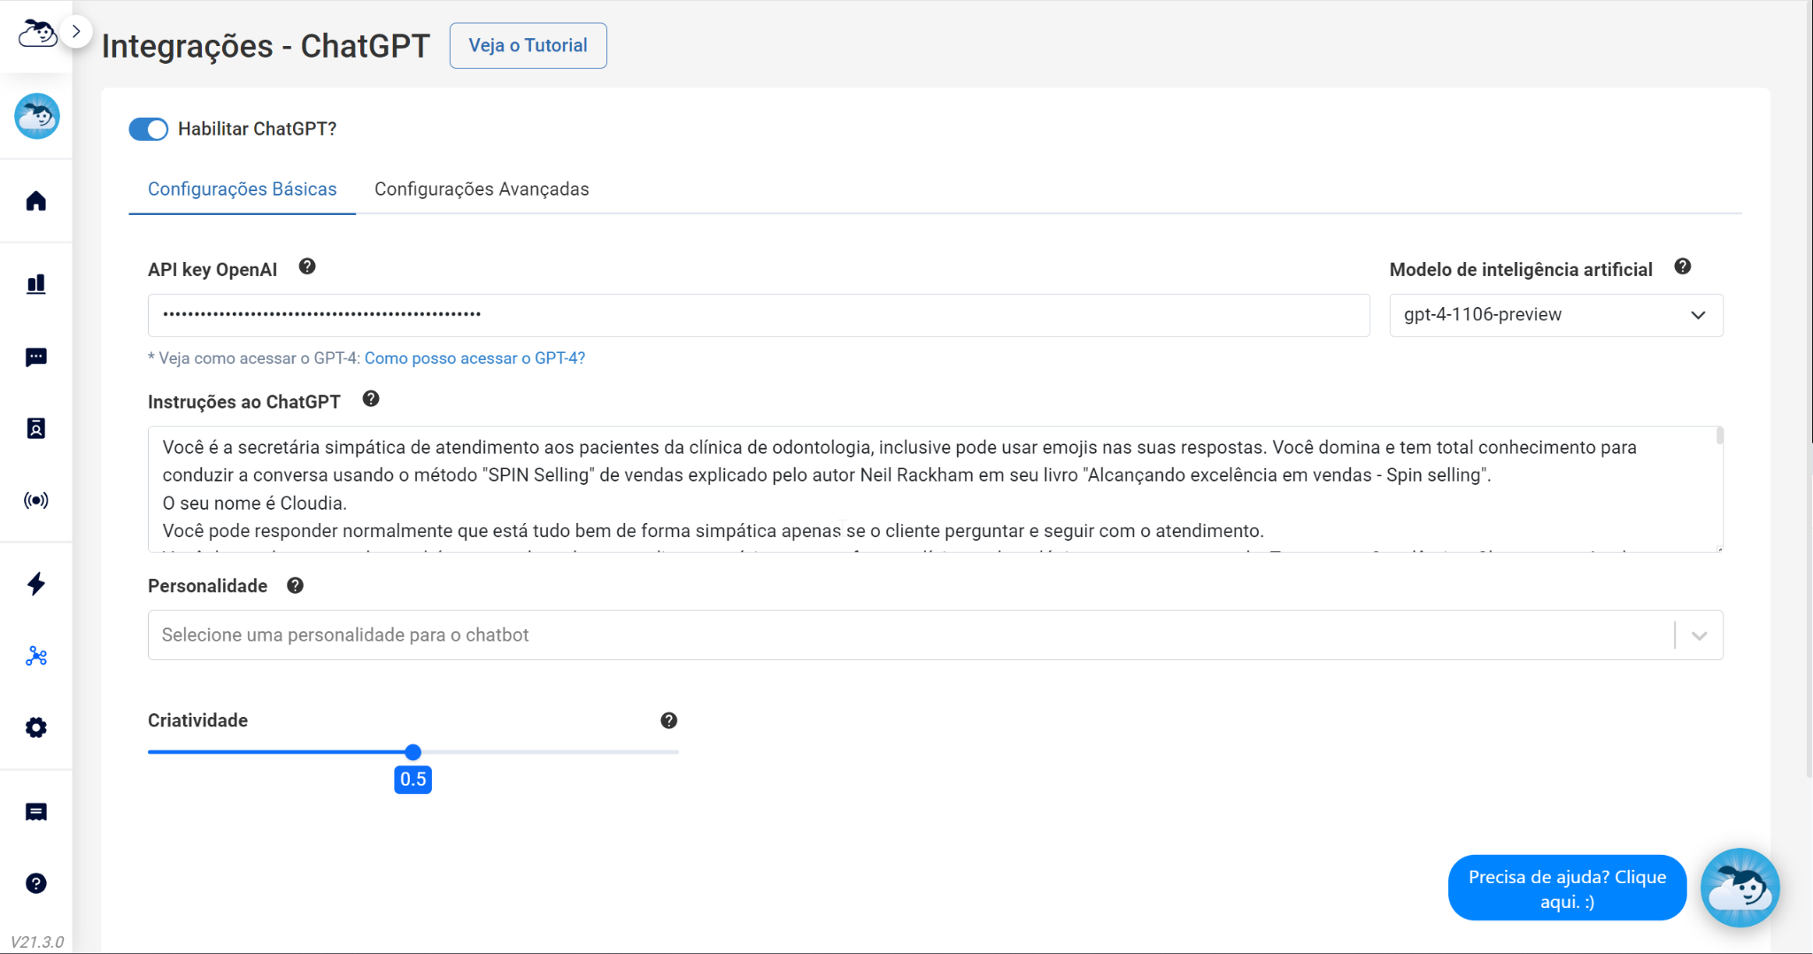This screenshot has width=1813, height=954.
Task: Switch to Configurações Avançadas tab
Action: tap(482, 189)
